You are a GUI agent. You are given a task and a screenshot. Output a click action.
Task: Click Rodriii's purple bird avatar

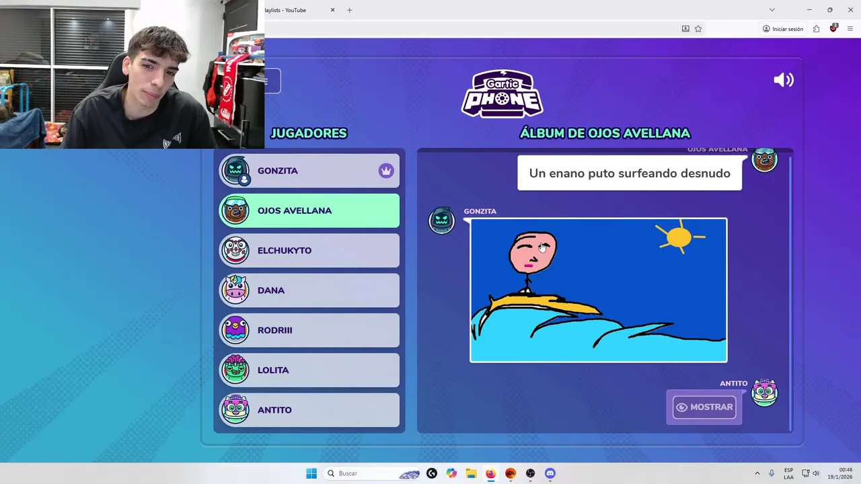(235, 330)
